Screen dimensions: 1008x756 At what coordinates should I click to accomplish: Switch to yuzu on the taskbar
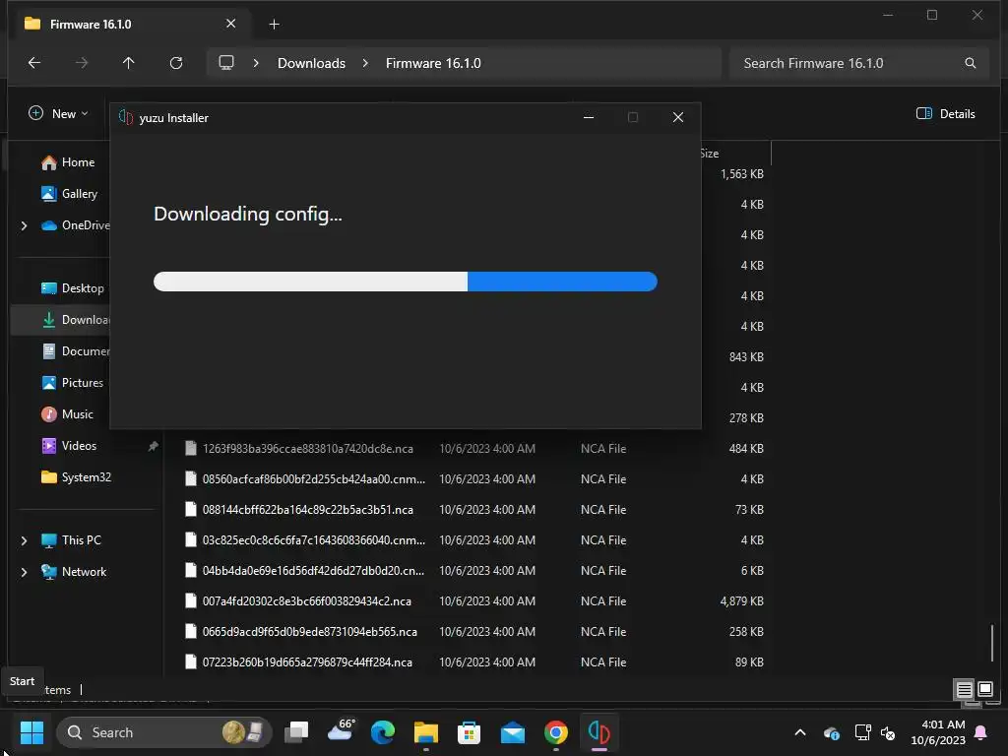598,732
